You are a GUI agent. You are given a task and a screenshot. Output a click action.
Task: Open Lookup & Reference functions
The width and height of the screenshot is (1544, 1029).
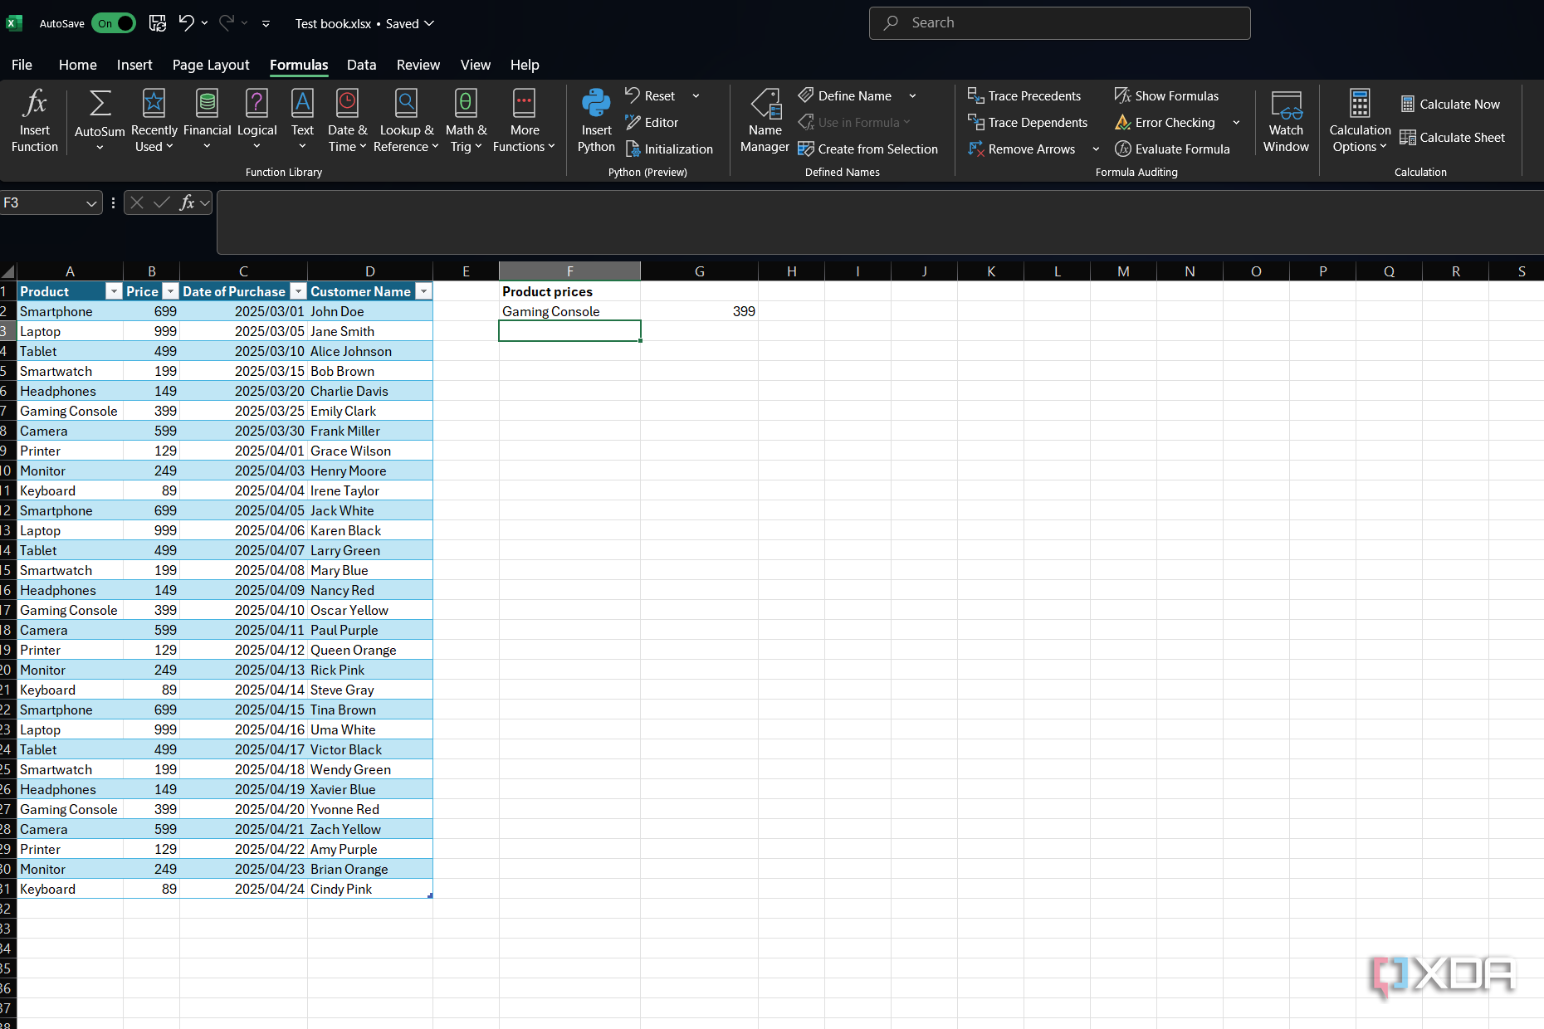click(406, 121)
